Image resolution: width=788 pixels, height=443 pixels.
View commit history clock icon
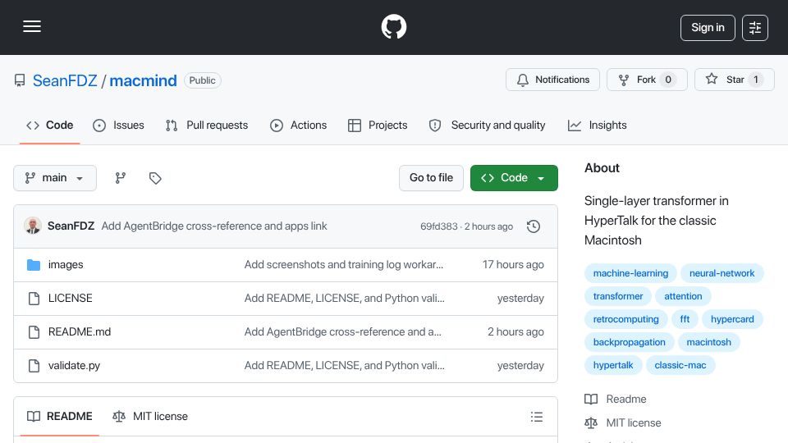[534, 226]
